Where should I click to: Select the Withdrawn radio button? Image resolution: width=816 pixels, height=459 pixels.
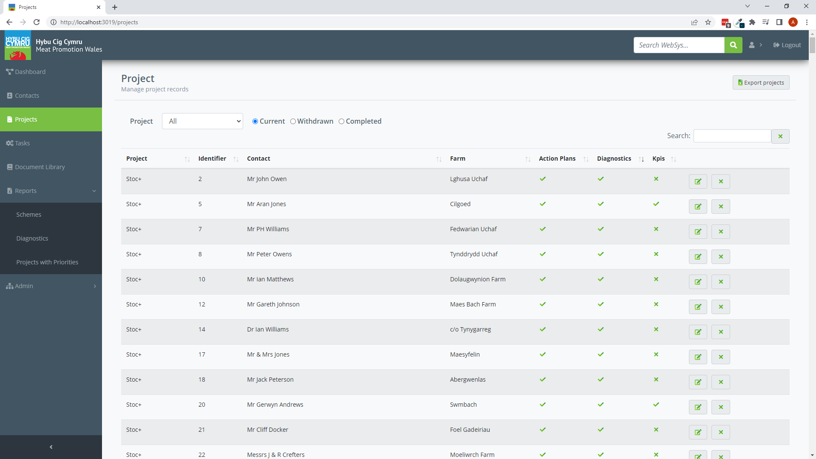[293, 122]
